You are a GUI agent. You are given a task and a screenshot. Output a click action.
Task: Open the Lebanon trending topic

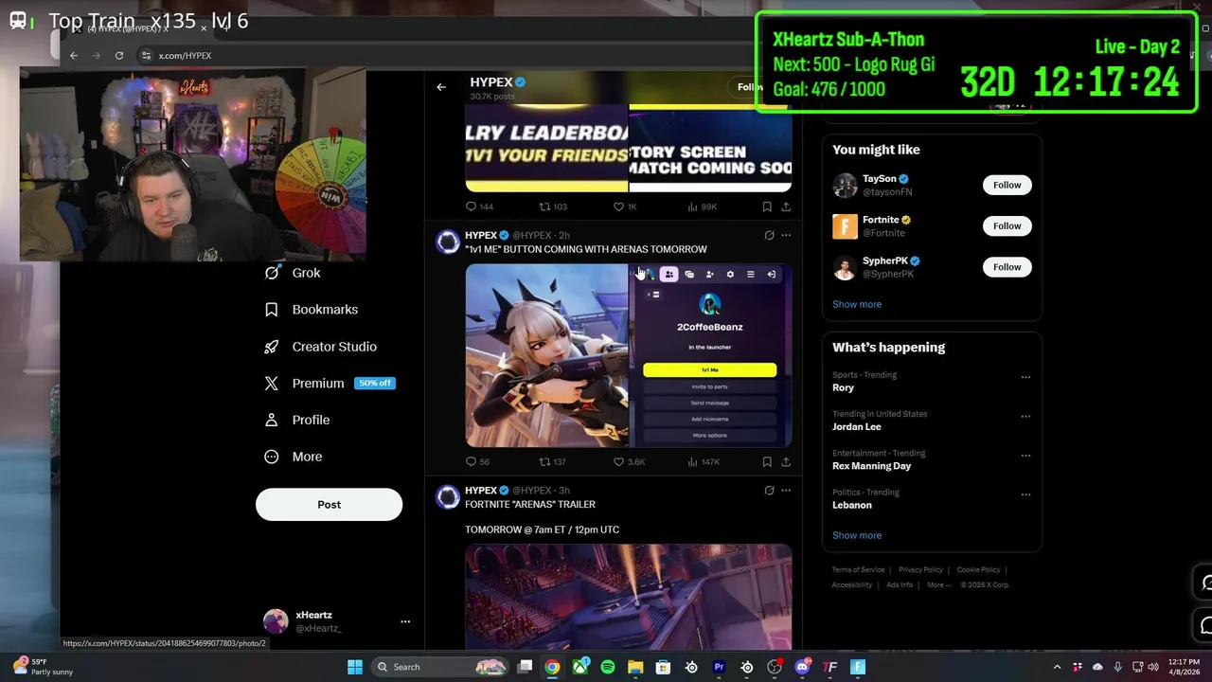click(x=851, y=505)
